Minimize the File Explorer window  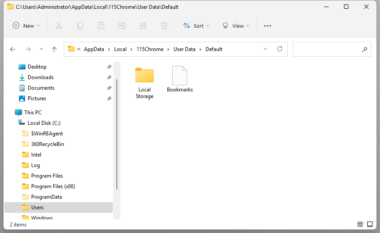326,7
